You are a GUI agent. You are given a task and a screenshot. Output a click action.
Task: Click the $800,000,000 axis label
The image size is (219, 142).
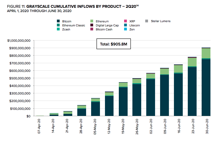coord(20,56)
